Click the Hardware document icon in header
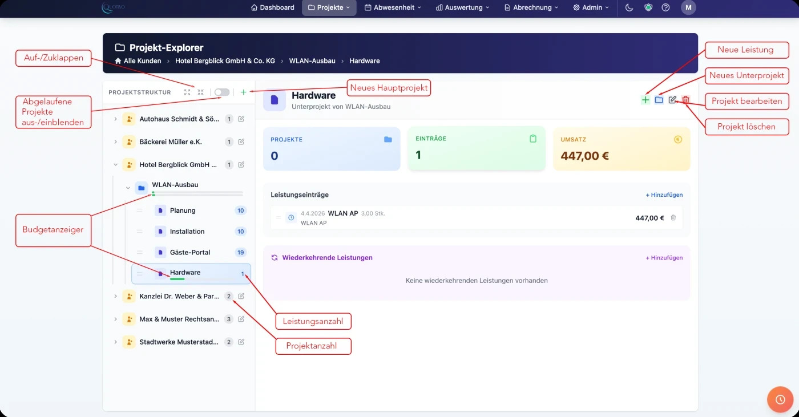The image size is (799, 417). [x=275, y=100]
